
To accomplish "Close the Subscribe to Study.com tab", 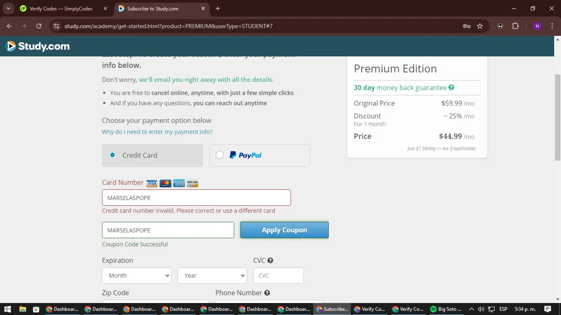I will click(x=203, y=9).
